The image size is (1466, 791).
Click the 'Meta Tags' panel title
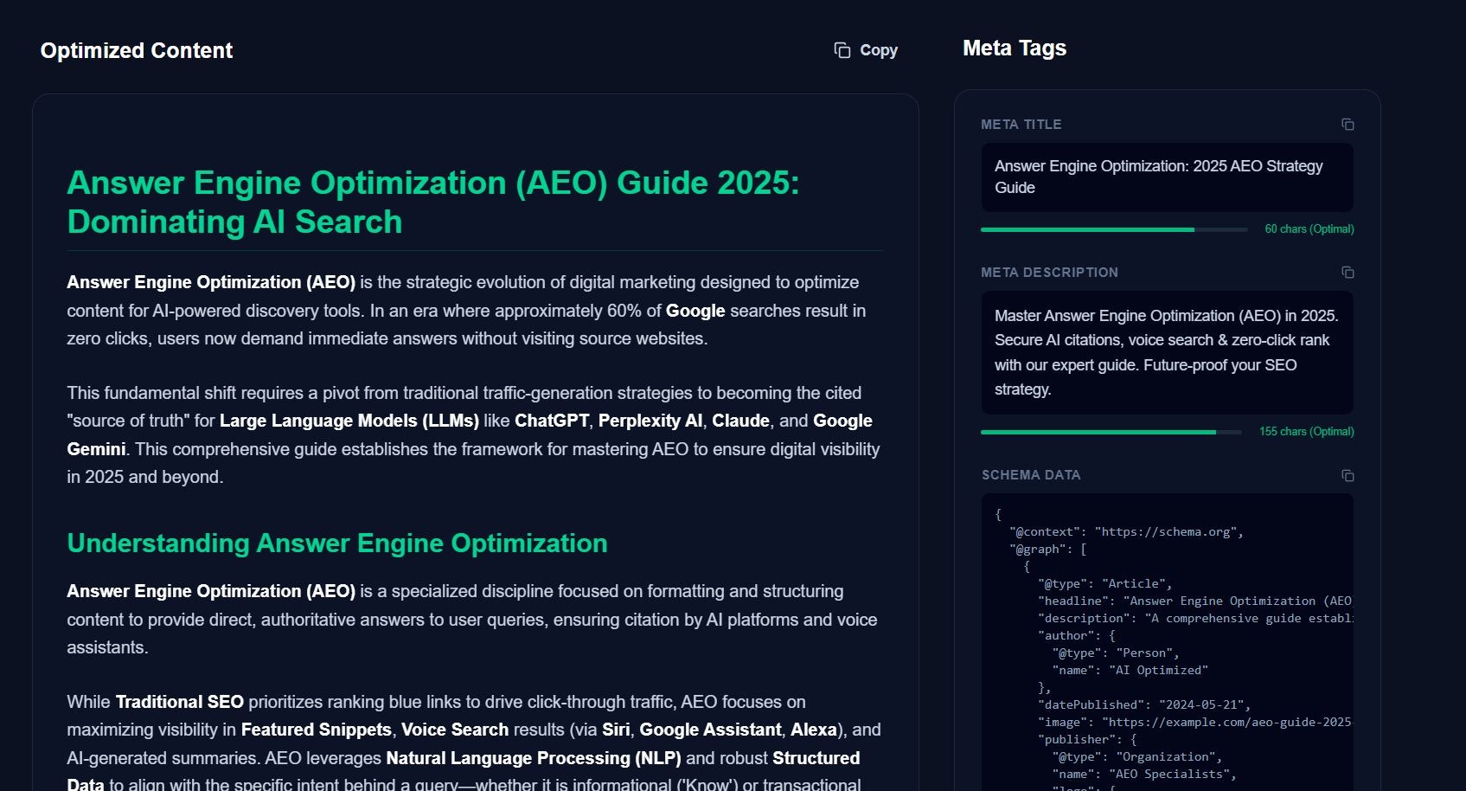pos(1015,48)
